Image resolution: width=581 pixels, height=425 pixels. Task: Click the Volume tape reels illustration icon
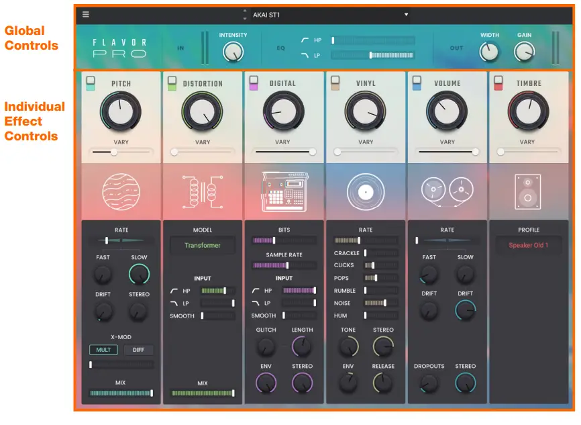pos(447,192)
